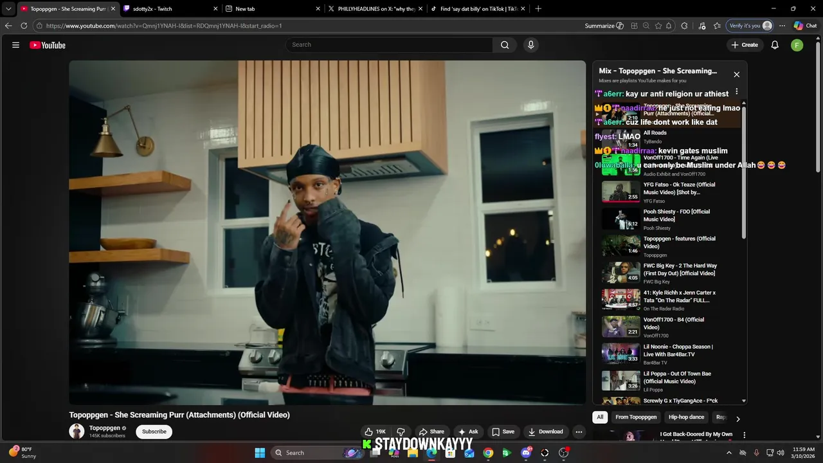This screenshot has width=823, height=463.
Task: Subscribe to Topoppgen channel
Action: [x=154, y=431]
